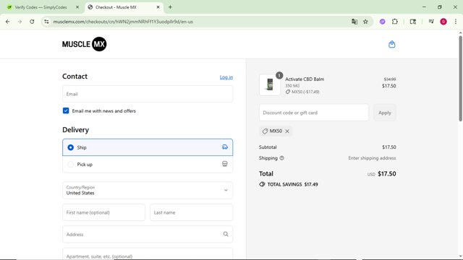Click the Apply discount button
The height and width of the screenshot is (260, 463).
pyautogui.click(x=385, y=113)
